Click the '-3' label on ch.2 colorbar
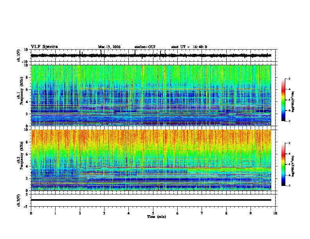 point(288,143)
